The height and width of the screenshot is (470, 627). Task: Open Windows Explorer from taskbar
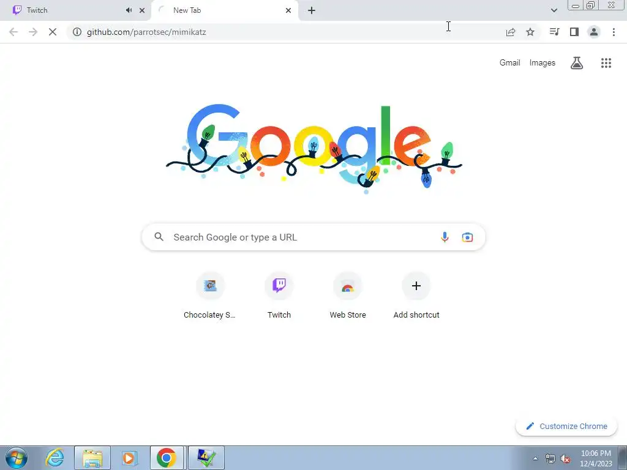click(92, 458)
